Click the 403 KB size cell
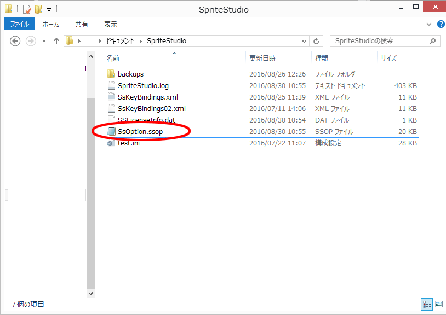 point(405,86)
